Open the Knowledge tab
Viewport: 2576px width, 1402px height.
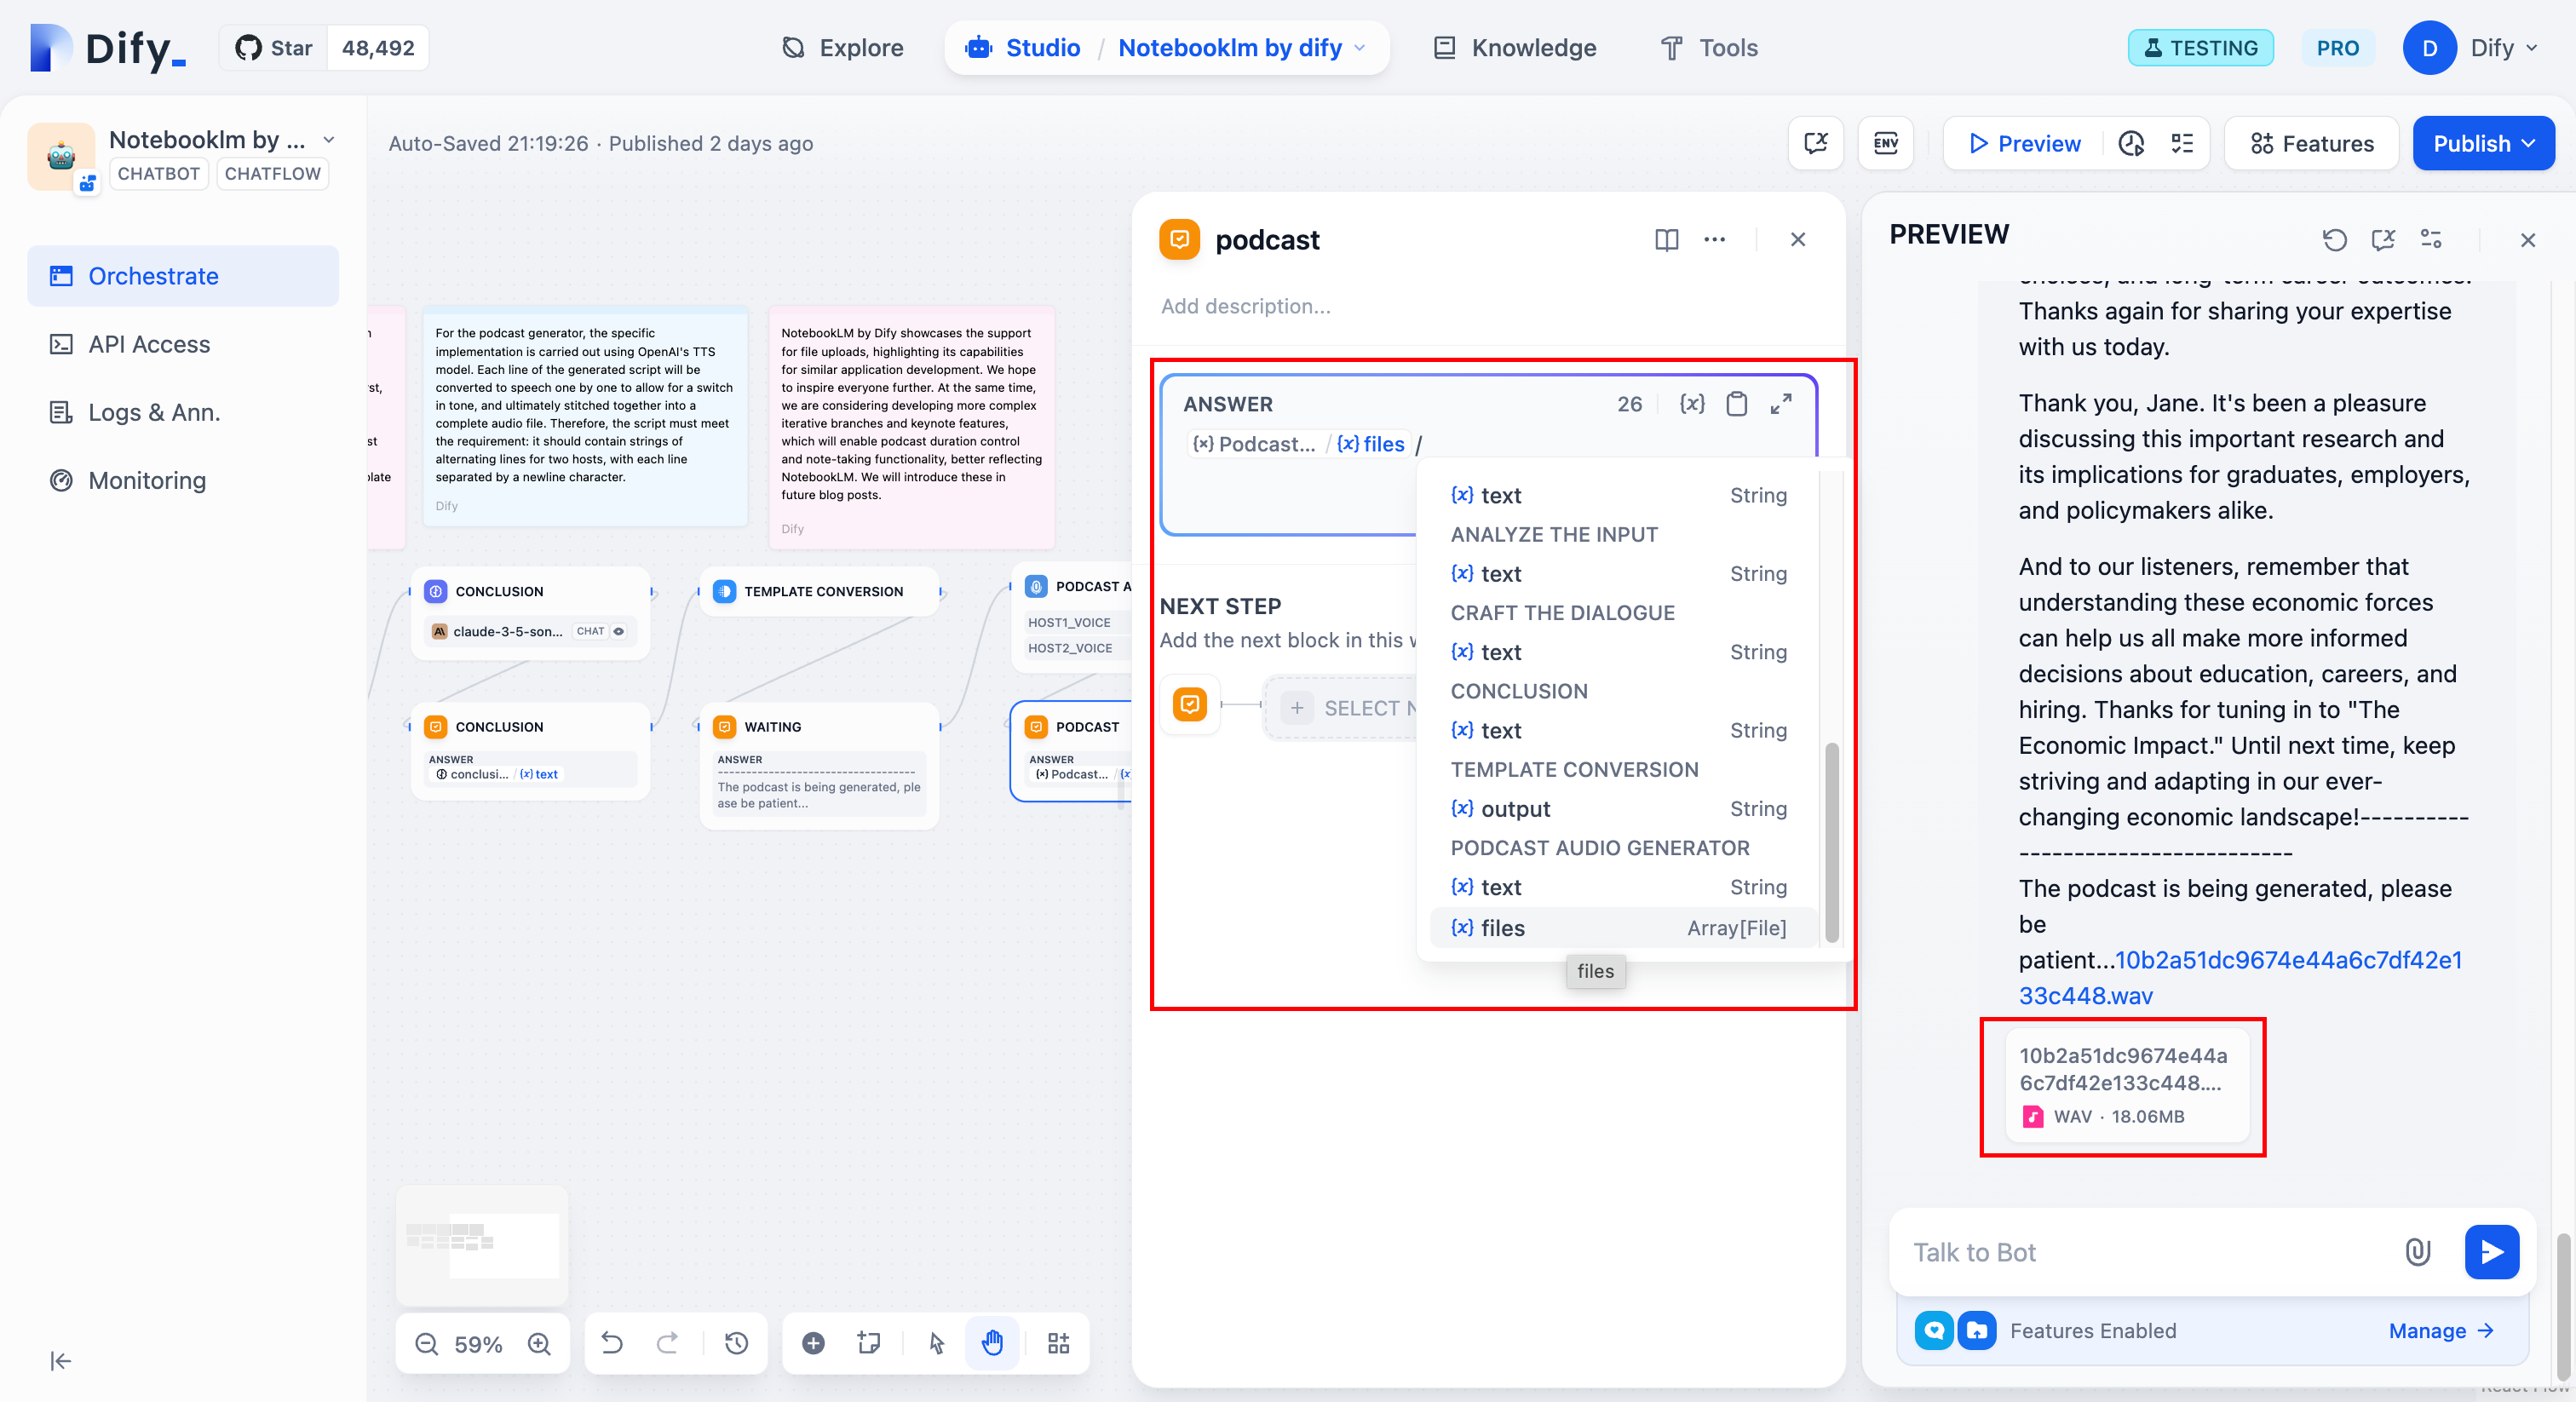click(1515, 48)
